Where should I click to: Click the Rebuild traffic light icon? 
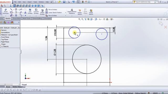point(83,2)
